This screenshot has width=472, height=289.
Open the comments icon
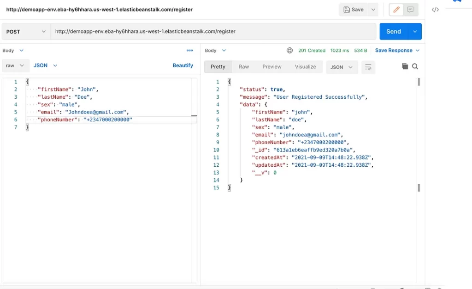click(410, 10)
